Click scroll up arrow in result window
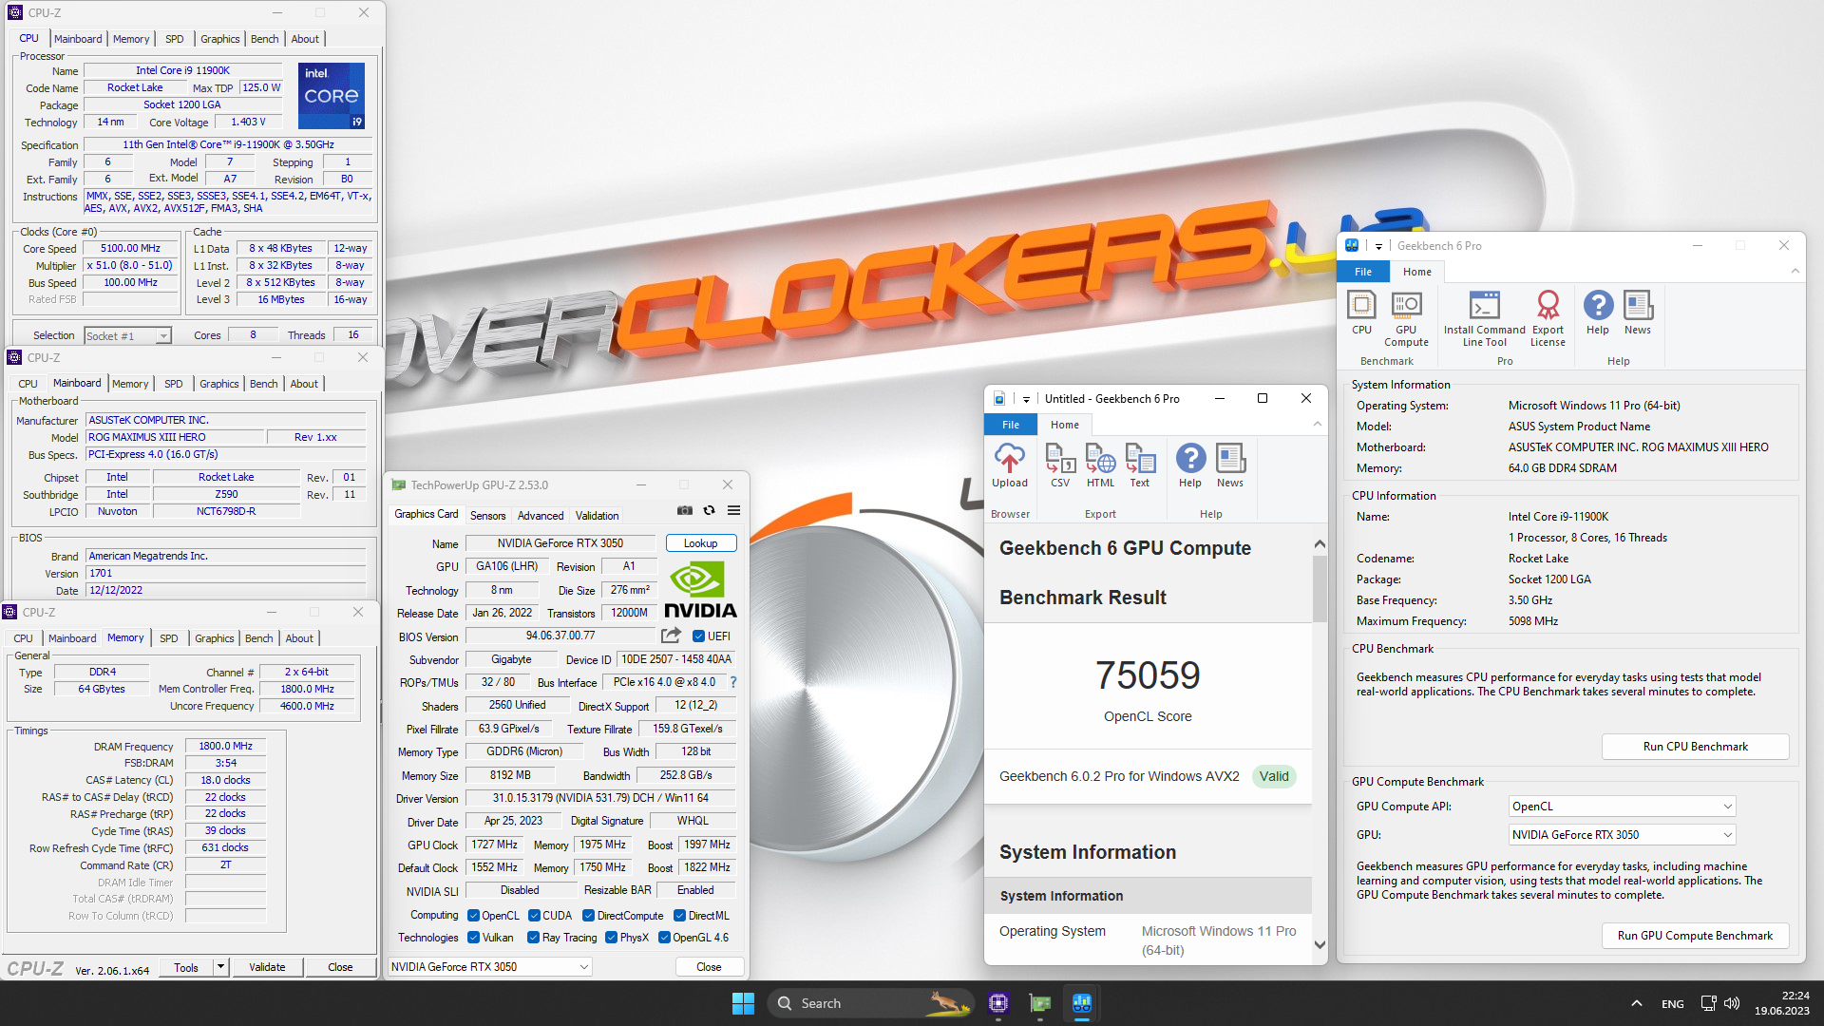 click(1319, 544)
